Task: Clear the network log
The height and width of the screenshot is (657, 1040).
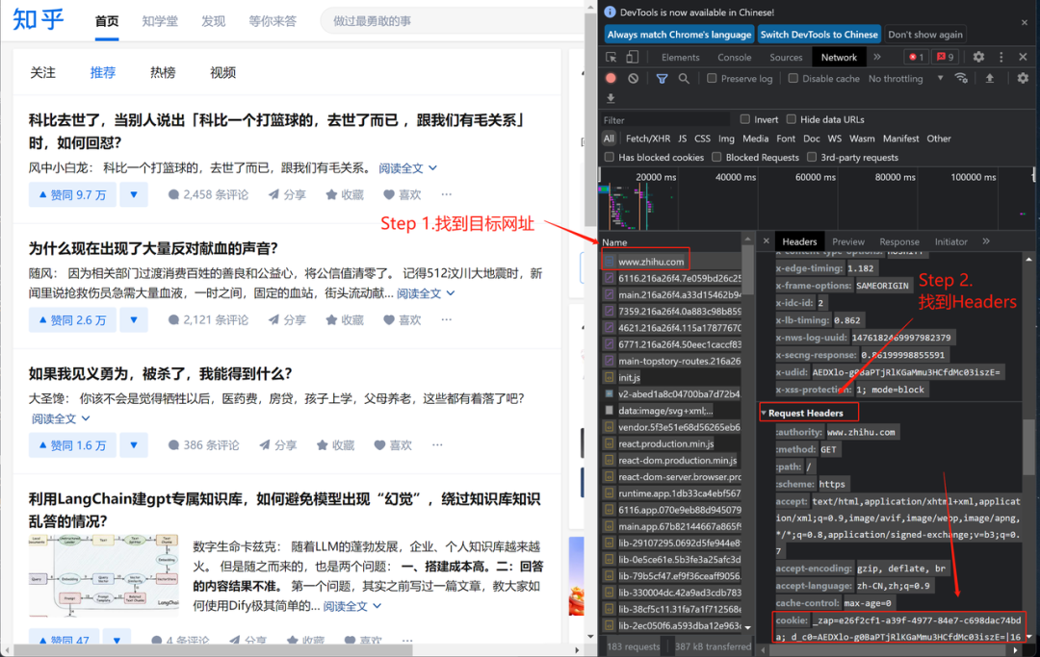Action: coord(634,78)
